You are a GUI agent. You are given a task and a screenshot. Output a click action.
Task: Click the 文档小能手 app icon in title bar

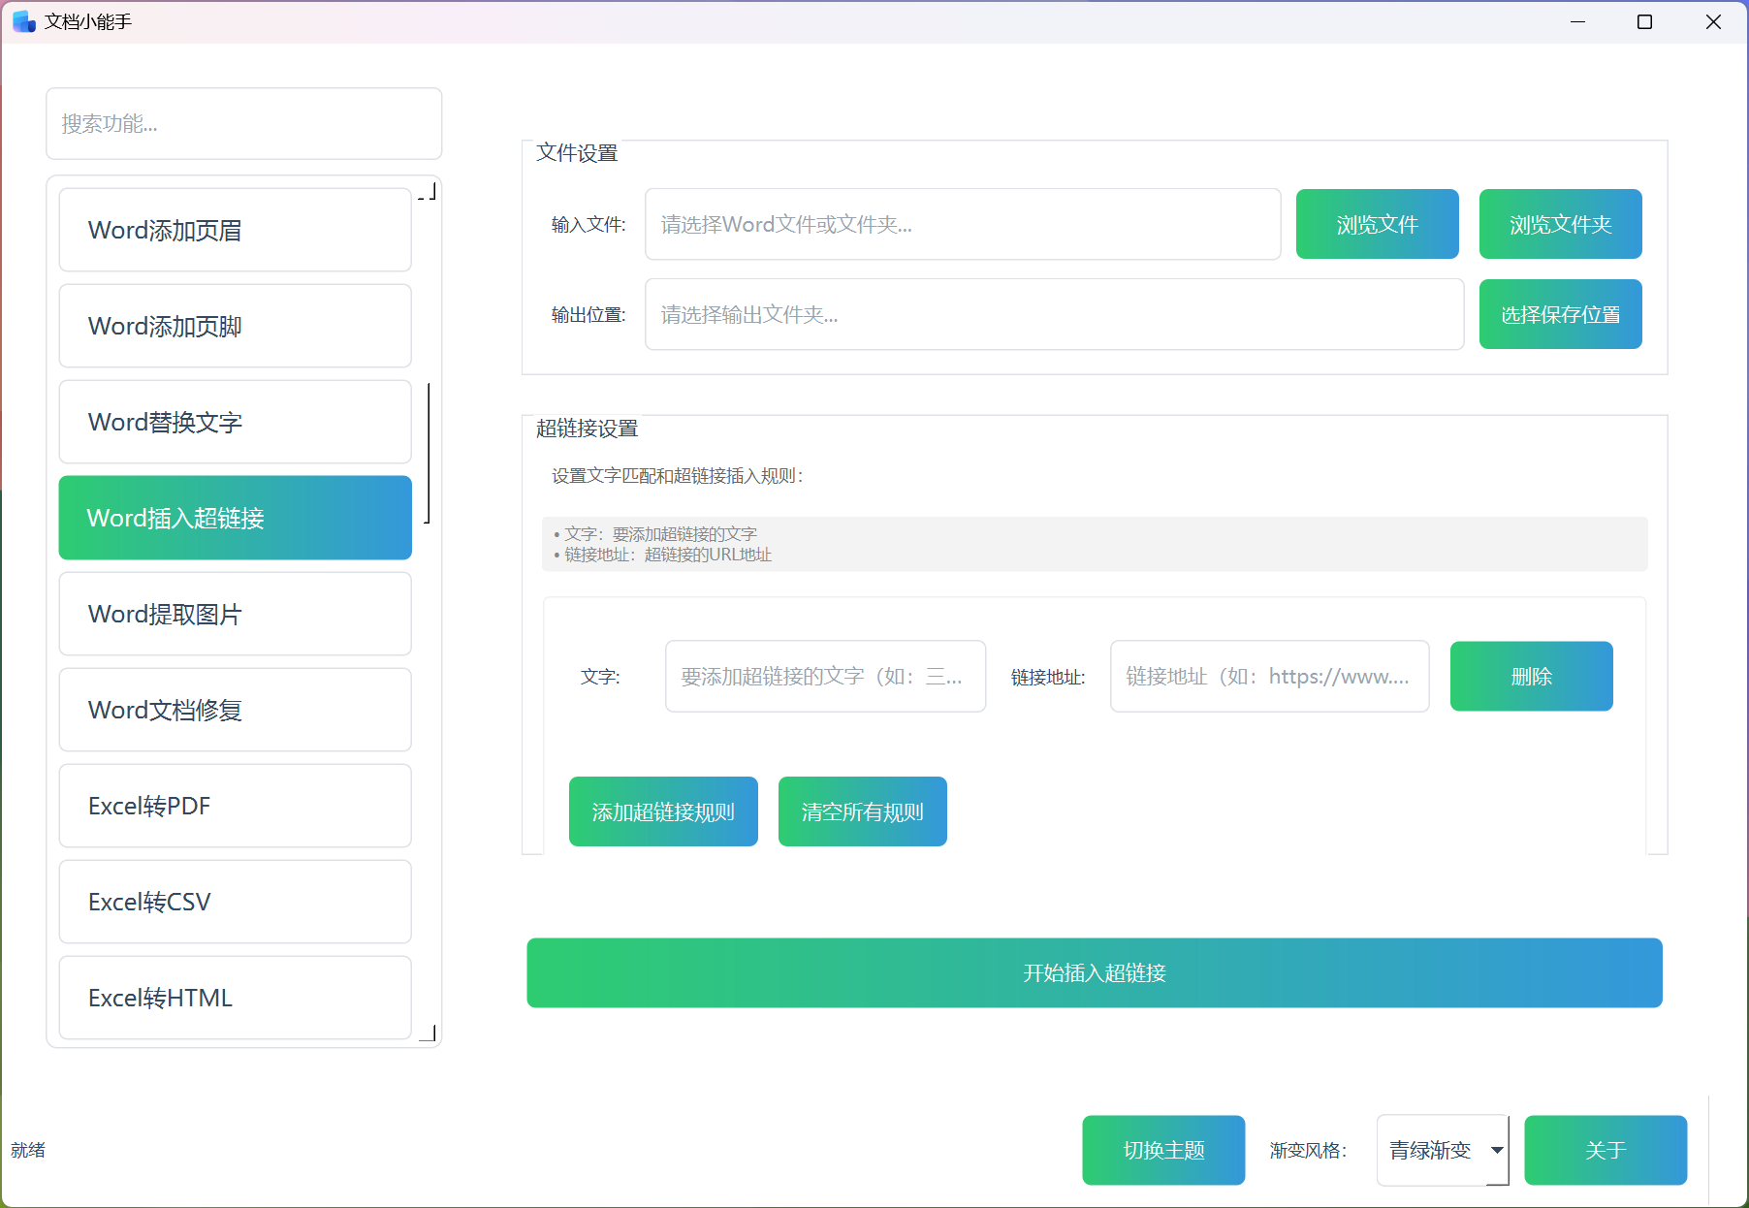[23, 21]
